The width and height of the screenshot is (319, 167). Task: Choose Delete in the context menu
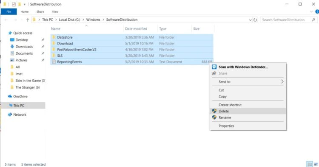click(248, 111)
